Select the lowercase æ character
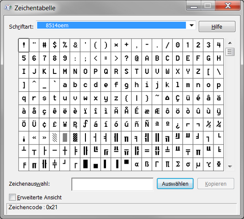The height and width of the screenshot is (219, 244). 147,111
